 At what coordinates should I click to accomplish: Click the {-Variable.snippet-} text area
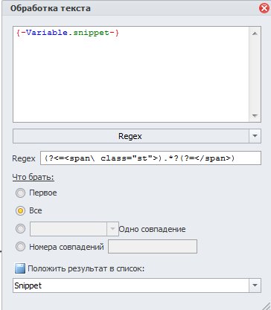click(131, 74)
